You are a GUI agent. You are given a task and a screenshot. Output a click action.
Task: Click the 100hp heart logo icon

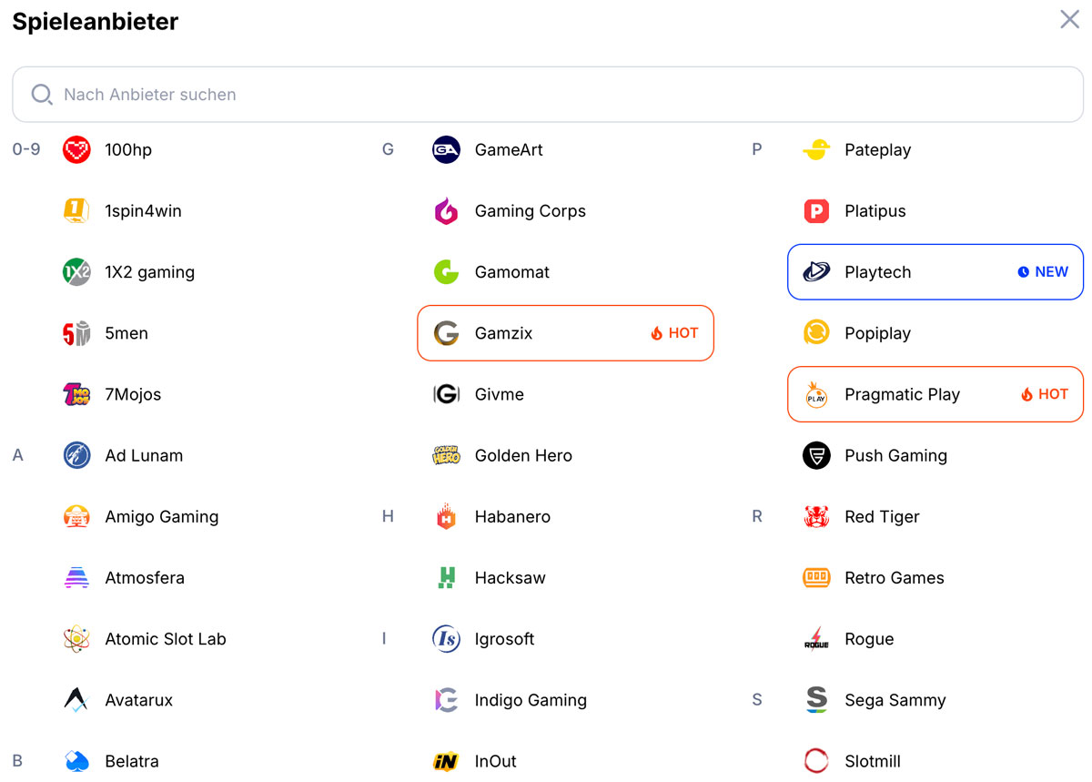[76, 149]
